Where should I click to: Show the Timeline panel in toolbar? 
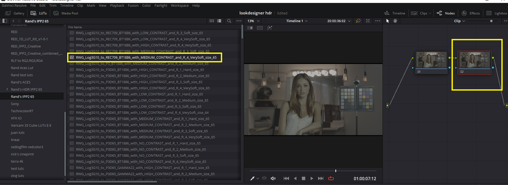[395, 13]
